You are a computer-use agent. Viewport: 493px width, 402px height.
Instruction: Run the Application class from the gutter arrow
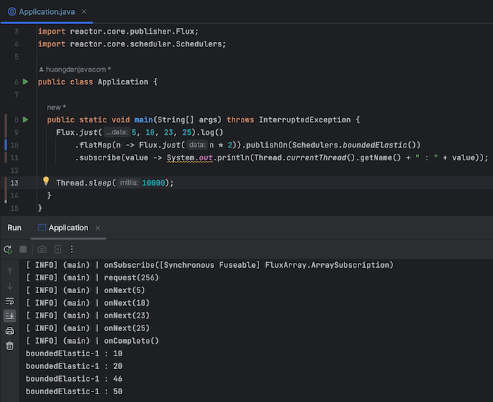(x=25, y=82)
